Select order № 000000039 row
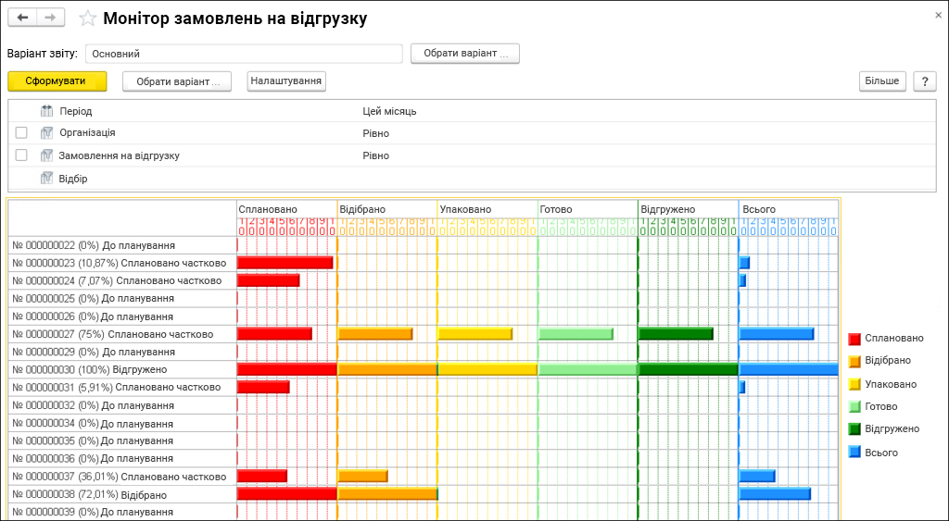949x521 pixels. click(123, 512)
